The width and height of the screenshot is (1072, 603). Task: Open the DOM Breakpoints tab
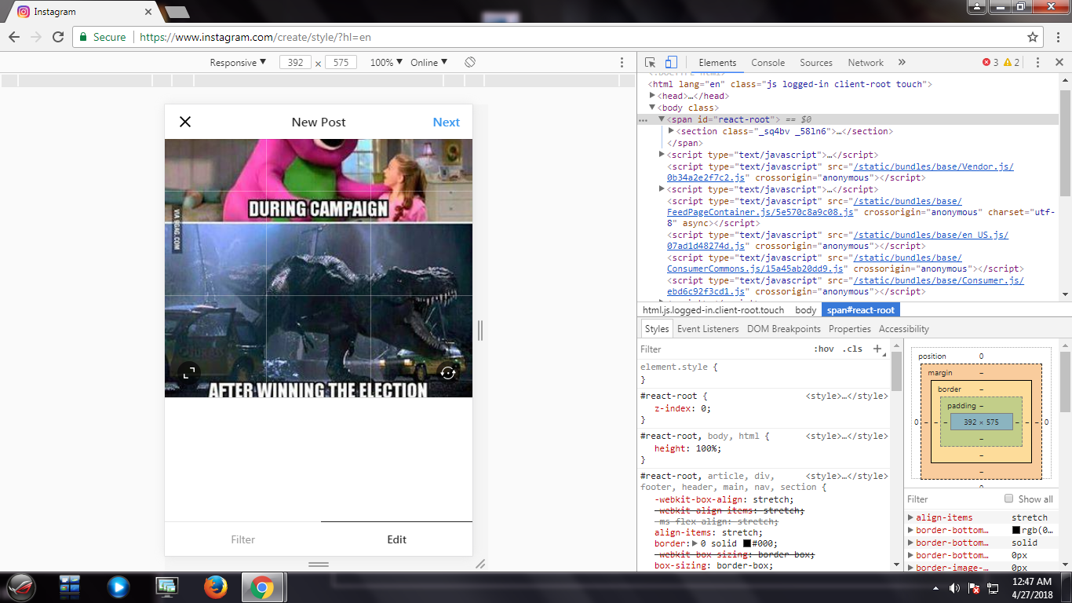[784, 329]
